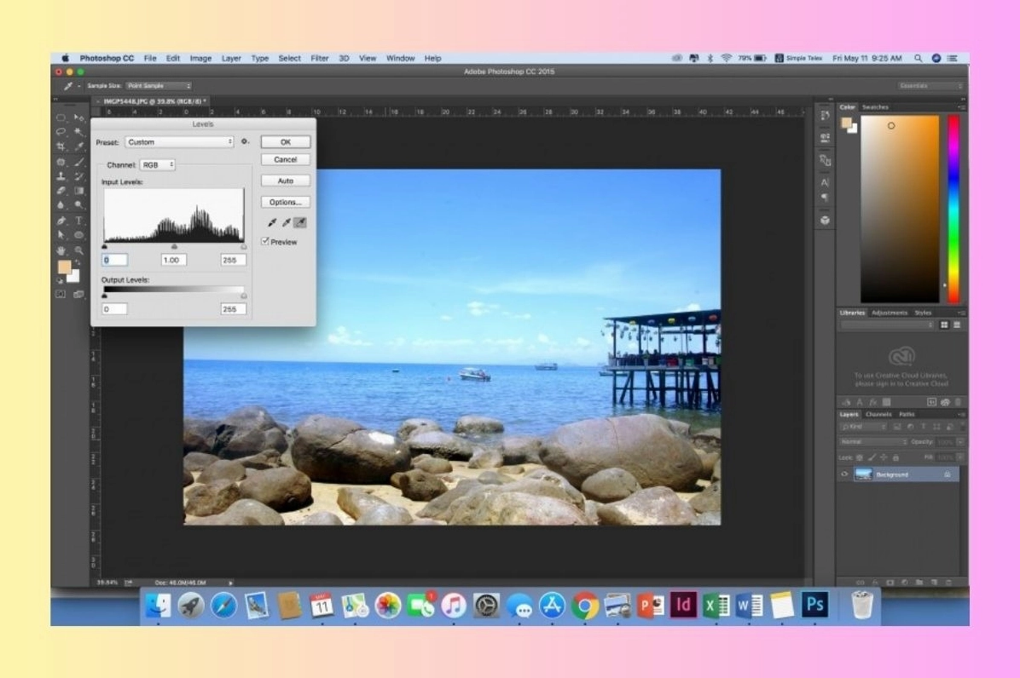Open the Sample Size dropdown

click(x=159, y=86)
